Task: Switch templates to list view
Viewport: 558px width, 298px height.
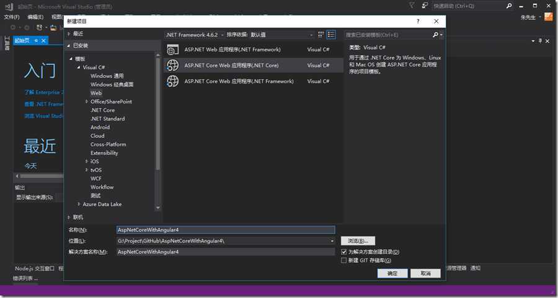Action: (x=331, y=35)
